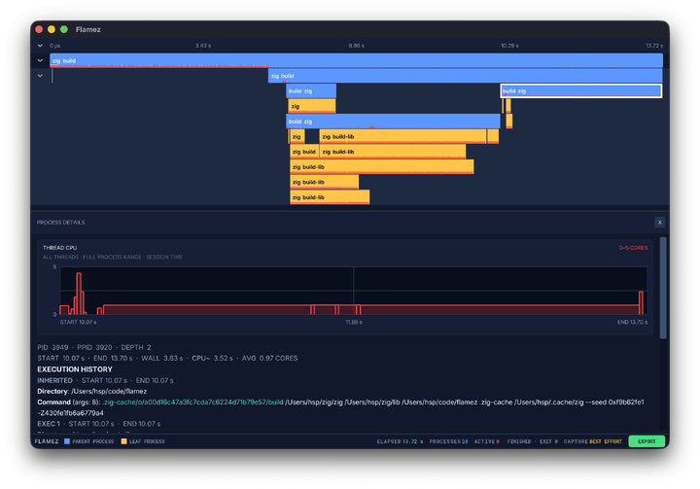700x489 pixels.
Task: Click the 'EXECUTION HISTORY' heading
Action: coord(75,369)
